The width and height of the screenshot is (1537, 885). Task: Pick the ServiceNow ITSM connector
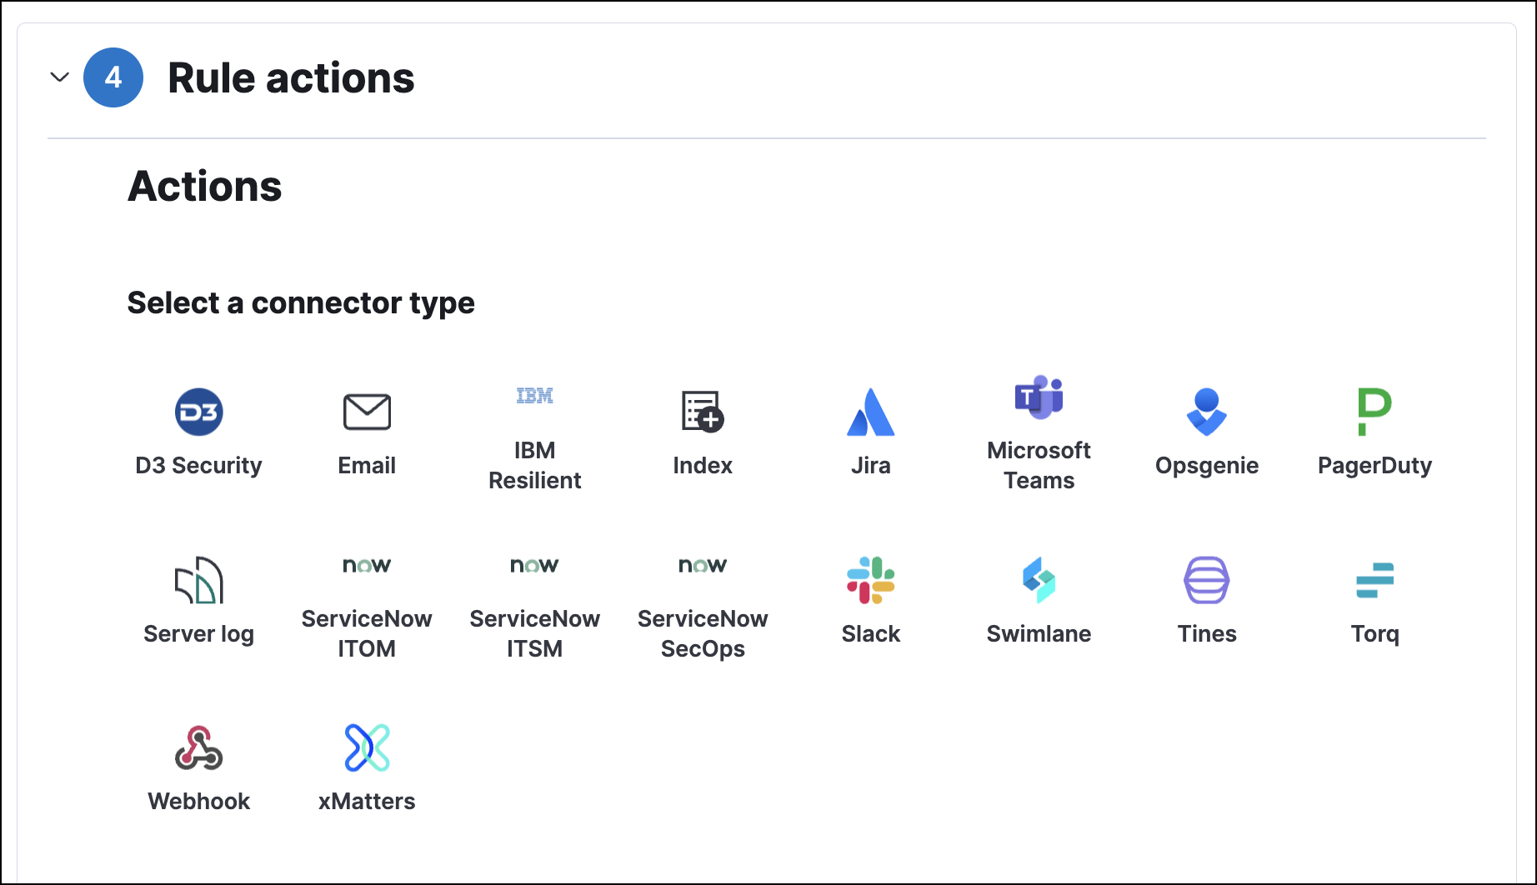tap(535, 596)
